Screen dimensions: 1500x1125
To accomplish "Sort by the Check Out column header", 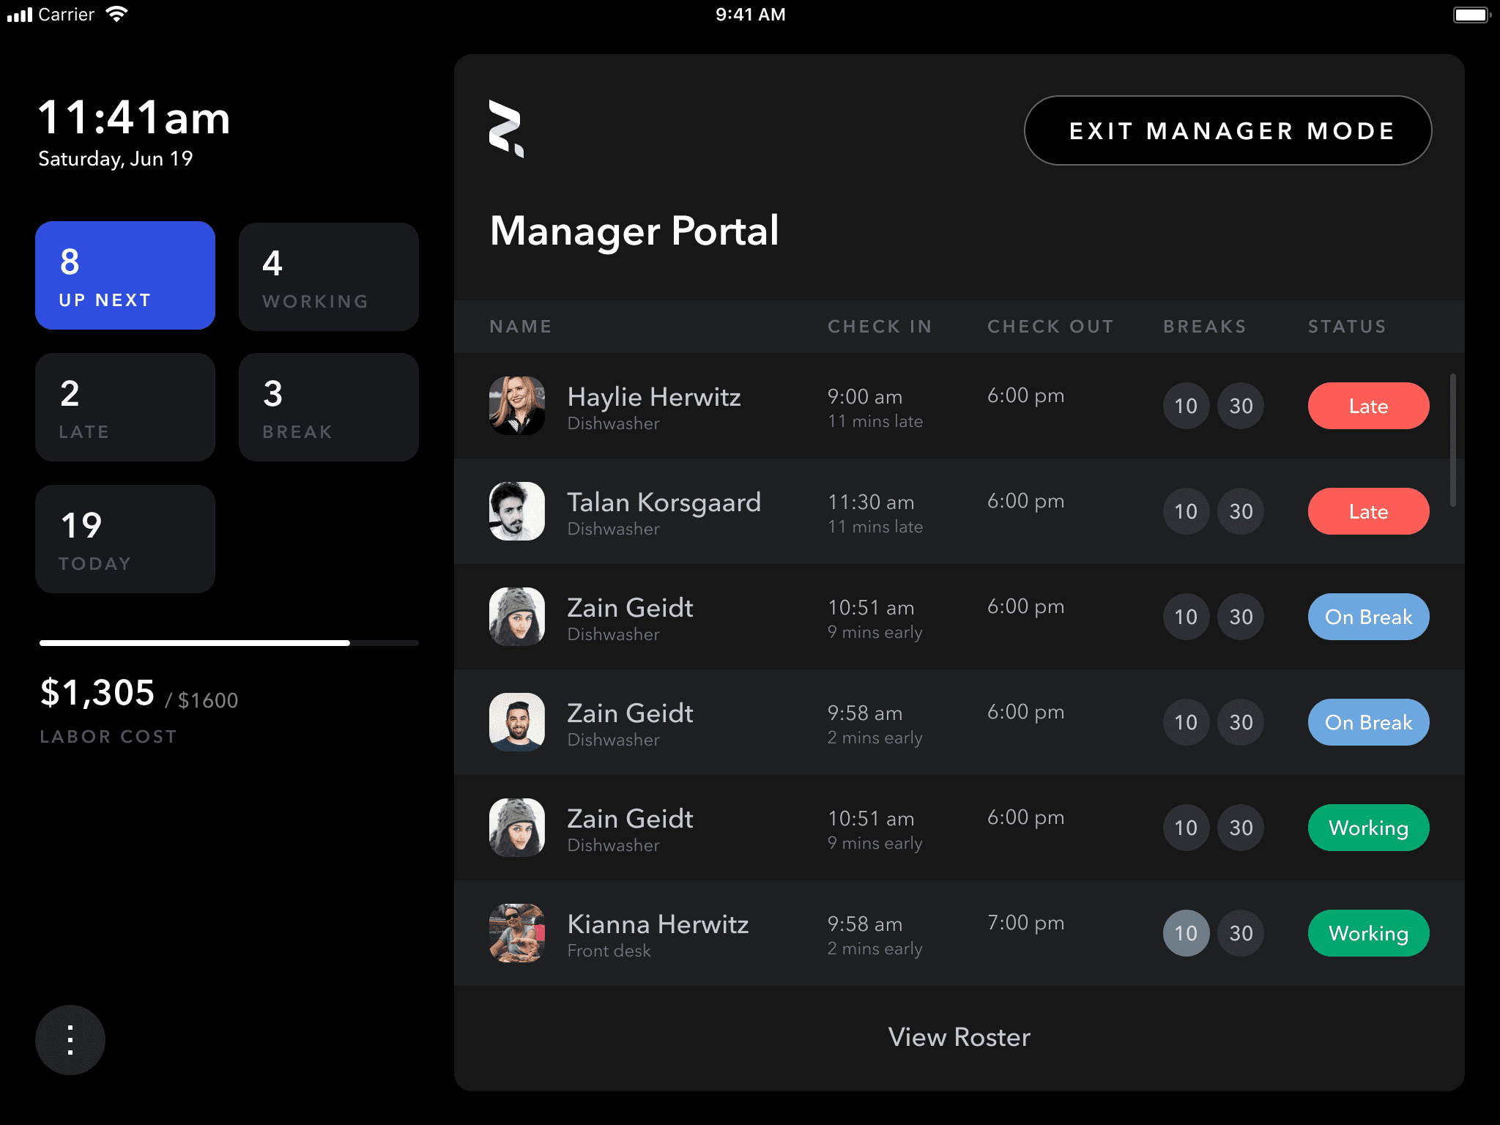I will (x=1050, y=327).
